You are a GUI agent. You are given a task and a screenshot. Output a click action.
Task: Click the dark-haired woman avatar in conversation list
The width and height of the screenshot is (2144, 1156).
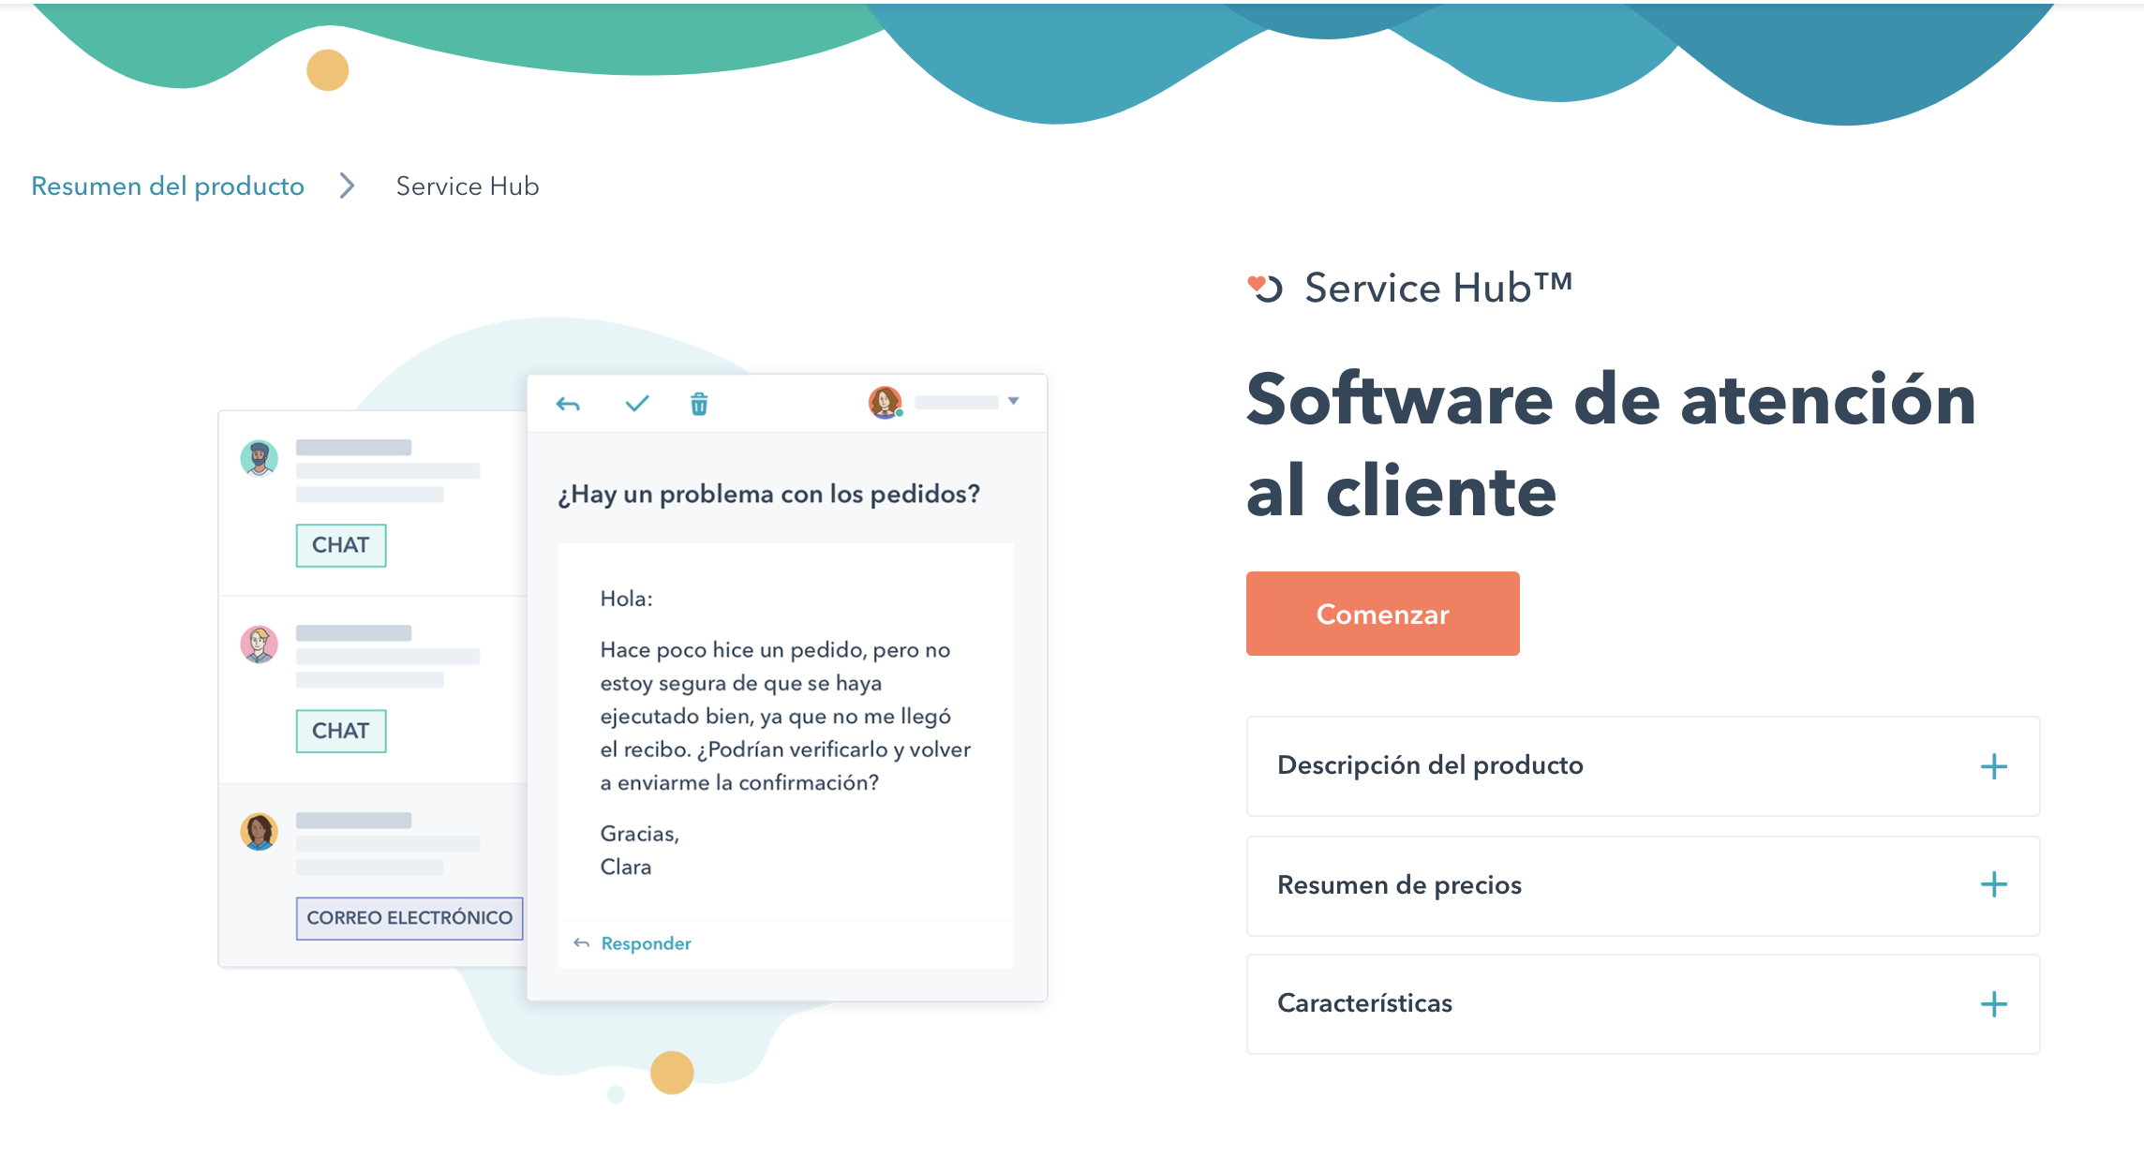tap(260, 832)
